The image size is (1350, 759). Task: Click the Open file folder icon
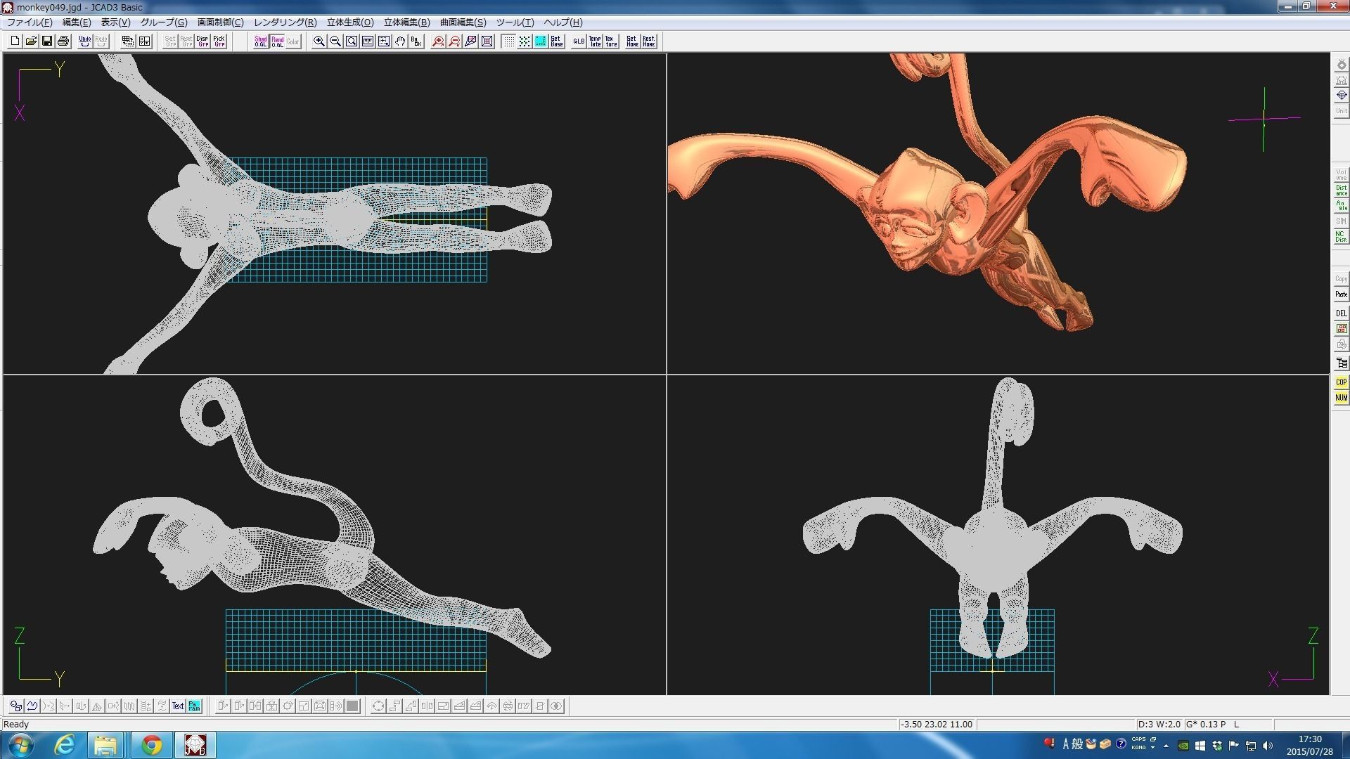point(31,41)
